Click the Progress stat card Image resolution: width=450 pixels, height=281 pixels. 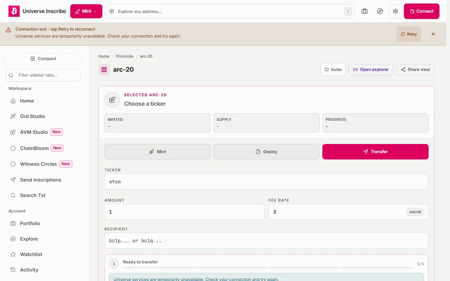375,123
